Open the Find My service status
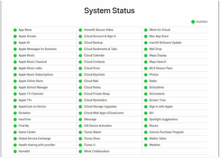The height and width of the screenshot is (158, 220). pos(24,126)
